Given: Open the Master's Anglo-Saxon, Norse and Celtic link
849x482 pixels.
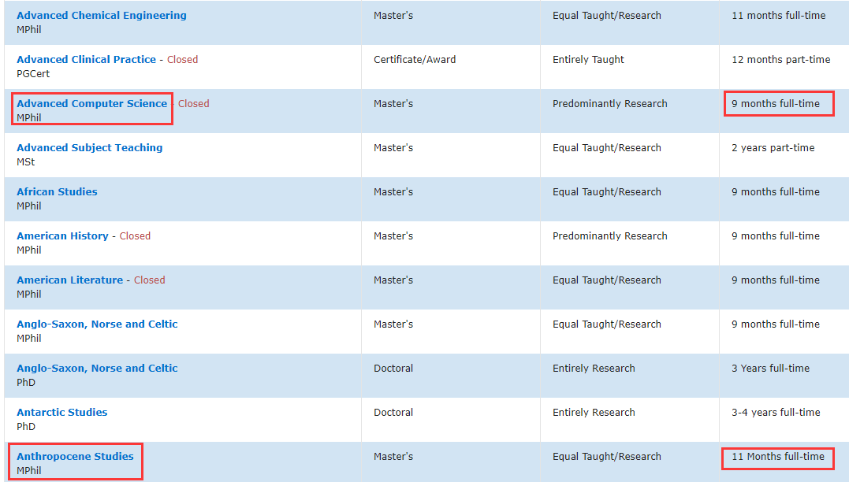Looking at the screenshot, I should click(97, 324).
